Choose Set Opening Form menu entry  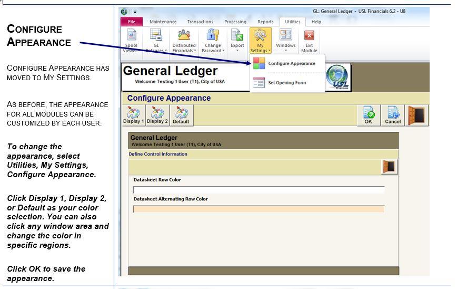[x=287, y=83]
